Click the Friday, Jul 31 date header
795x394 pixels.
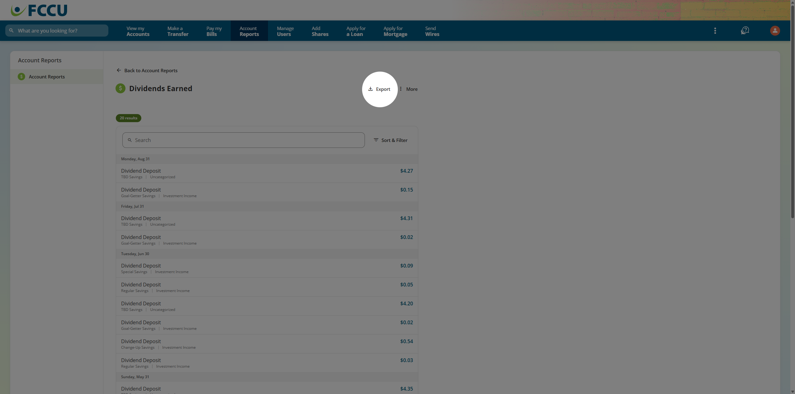[x=267, y=206]
